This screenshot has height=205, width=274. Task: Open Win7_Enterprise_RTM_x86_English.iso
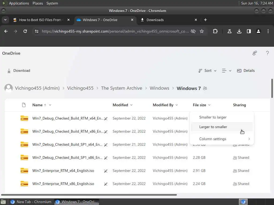(x=63, y=184)
